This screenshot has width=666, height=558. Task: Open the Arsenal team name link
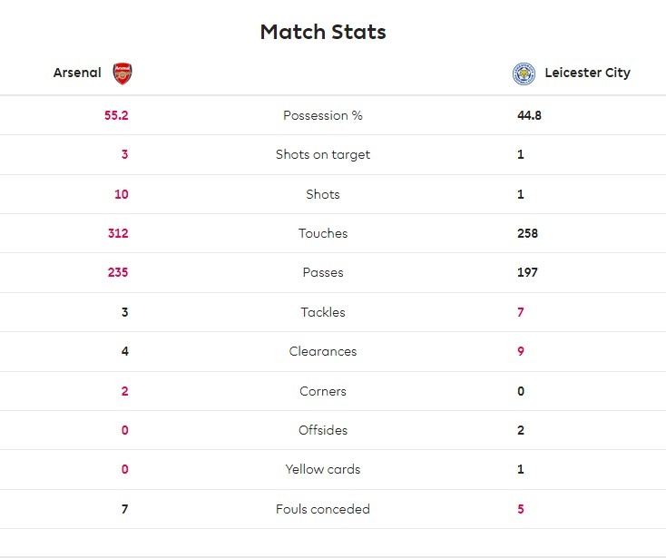point(77,73)
